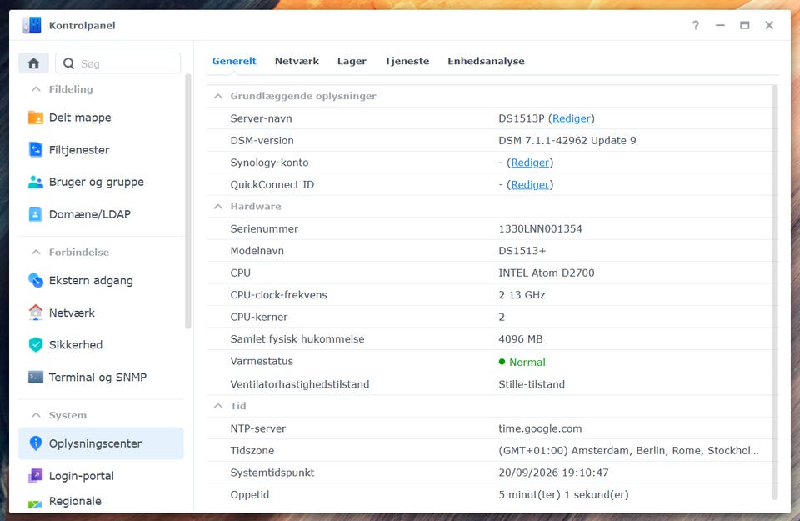Screen dimensions: 800x521
Task: Click the sidebar vertical scrollbar
Action: click(x=187, y=202)
